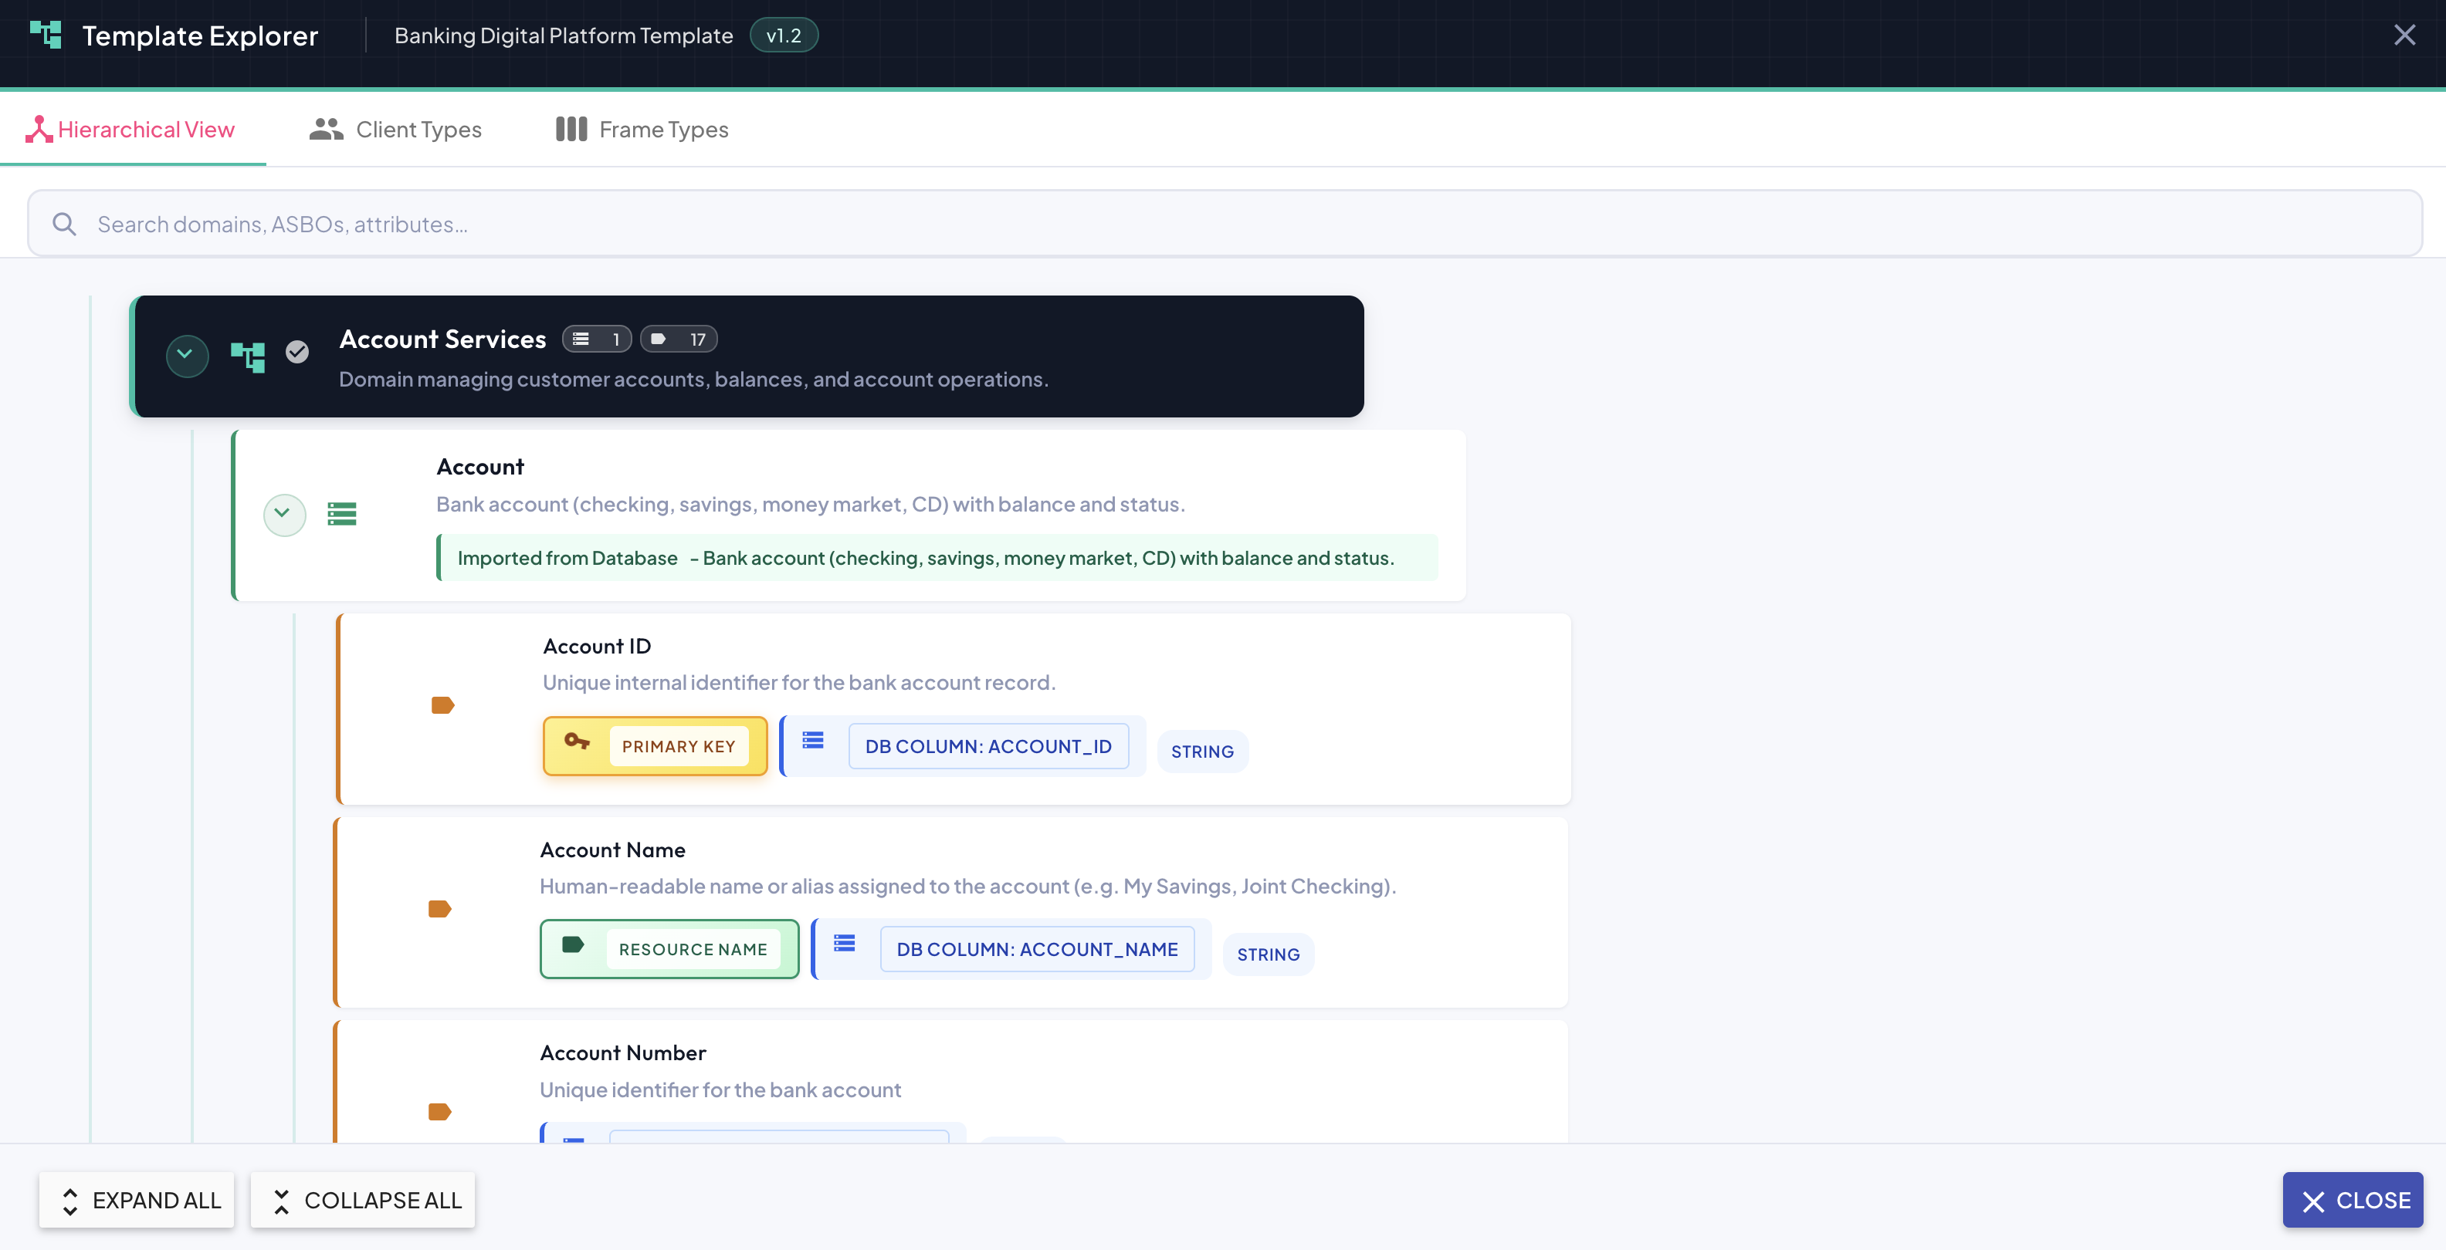Screen dimensions: 2446x1250
Task: Click the Collapse All button
Action: [x=363, y=1201]
